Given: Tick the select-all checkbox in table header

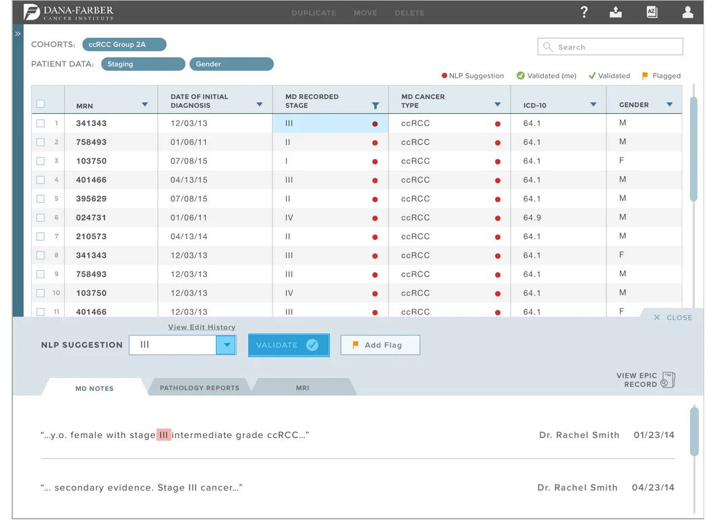Looking at the screenshot, I should [40, 104].
